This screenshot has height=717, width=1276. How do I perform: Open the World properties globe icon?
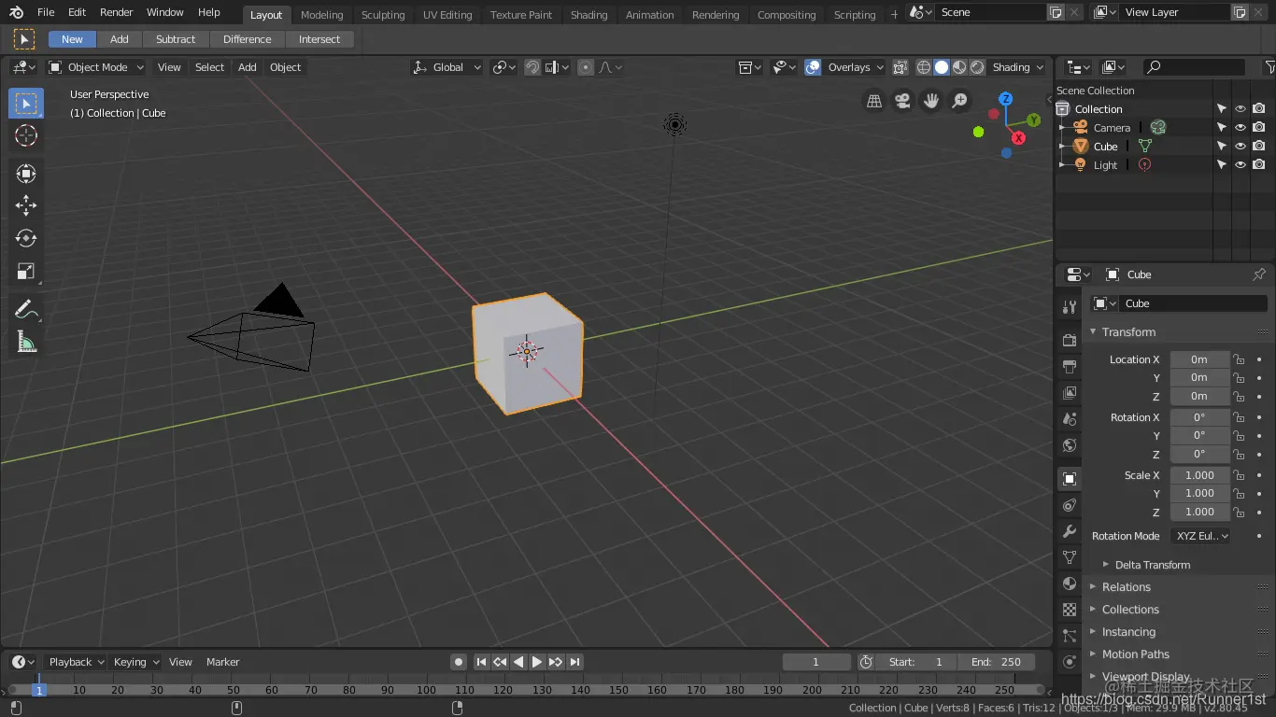coord(1070,445)
